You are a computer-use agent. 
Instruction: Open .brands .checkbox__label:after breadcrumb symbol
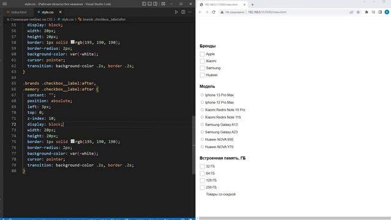tap(104, 19)
